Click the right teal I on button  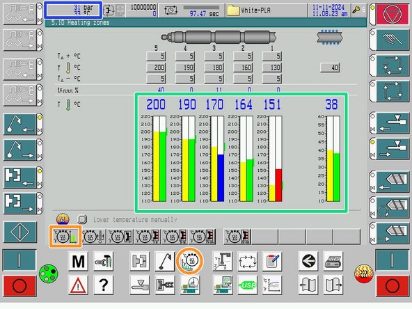[393, 260]
